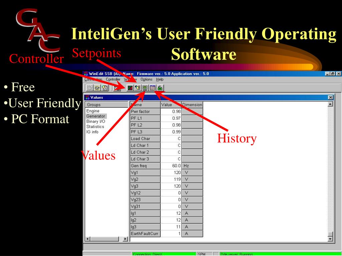Viewport: 342px width, 256px height.
Task: Click the second yellow connection toolbar icon
Action: [x=97, y=88]
